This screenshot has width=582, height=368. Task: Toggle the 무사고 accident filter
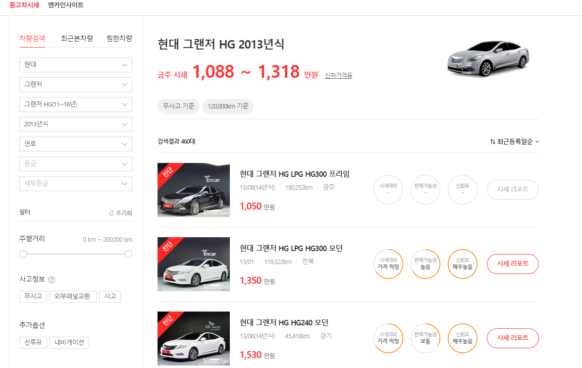click(x=33, y=296)
